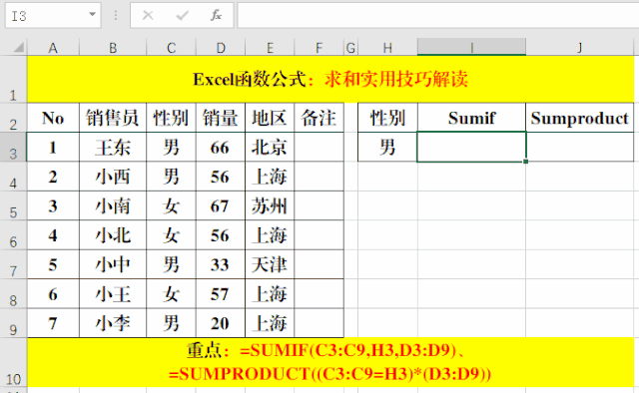The image size is (639, 393).
Task: Click the Select All corner triangle
Action: [x=18, y=48]
